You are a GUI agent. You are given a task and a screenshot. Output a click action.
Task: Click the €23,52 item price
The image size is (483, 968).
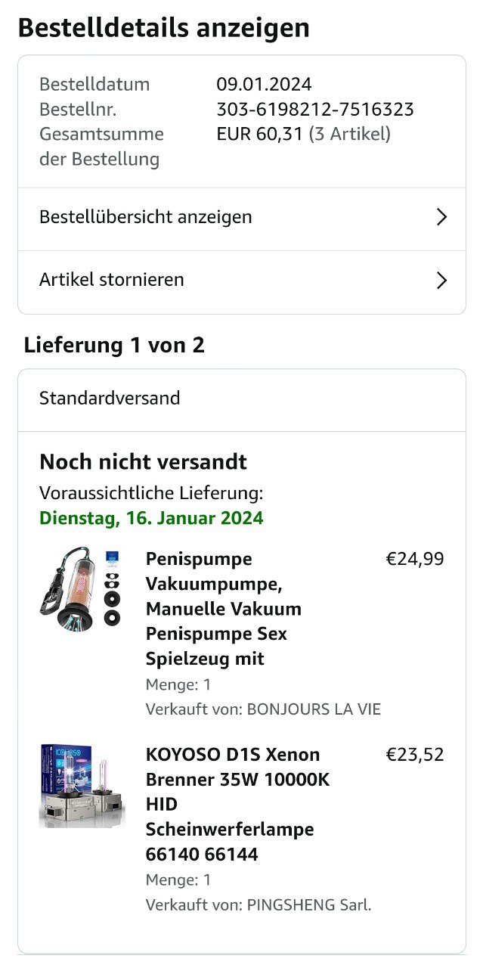(415, 755)
